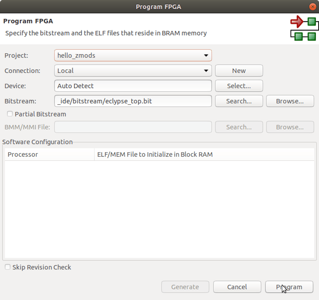Click Search... next to Bitstream field
The image size is (319, 300).
239,101
